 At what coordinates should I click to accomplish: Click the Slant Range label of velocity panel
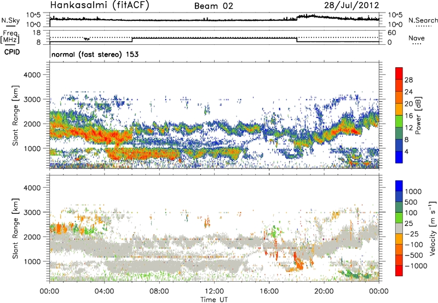tap(15, 229)
